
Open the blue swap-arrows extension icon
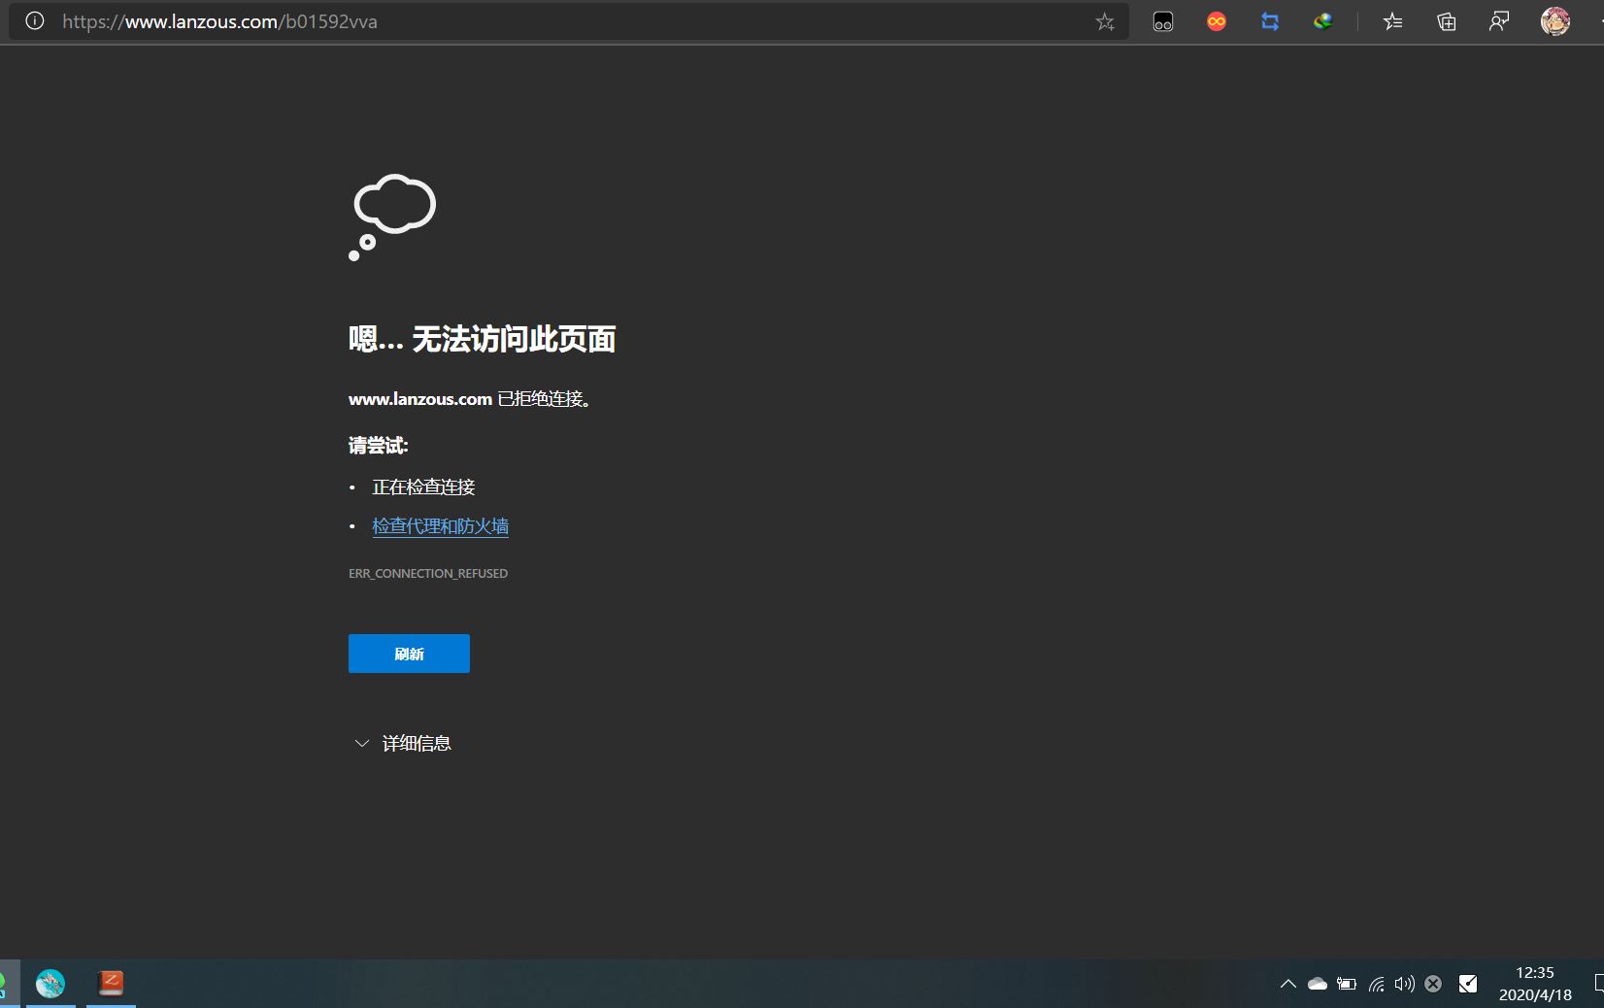[x=1270, y=21]
